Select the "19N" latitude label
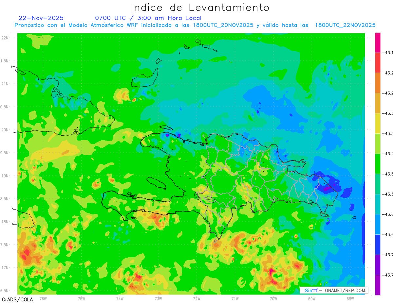 click(5, 176)
